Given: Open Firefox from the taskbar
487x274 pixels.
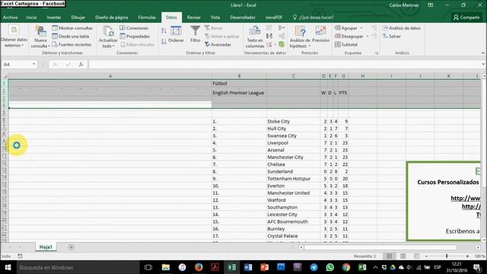Looking at the screenshot, I should (x=199, y=267).
